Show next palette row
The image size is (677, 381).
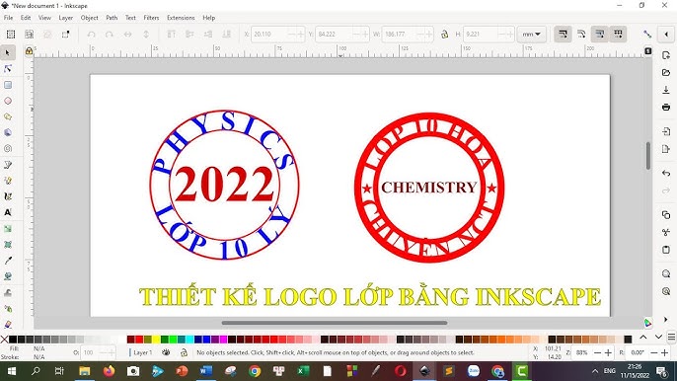click(658, 337)
